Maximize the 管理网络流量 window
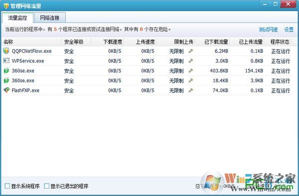299x196 pixels. click(x=276, y=4)
